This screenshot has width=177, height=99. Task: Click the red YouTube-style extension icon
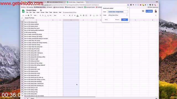click(140, 5)
